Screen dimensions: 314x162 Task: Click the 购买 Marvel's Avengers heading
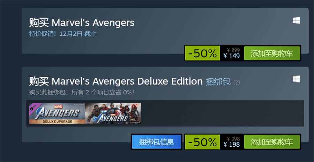pyautogui.click(x=82, y=23)
